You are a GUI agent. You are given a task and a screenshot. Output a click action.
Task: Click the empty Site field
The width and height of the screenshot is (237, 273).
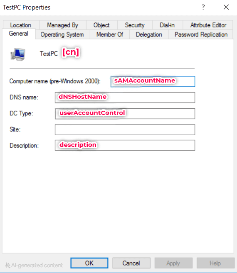[125, 130]
